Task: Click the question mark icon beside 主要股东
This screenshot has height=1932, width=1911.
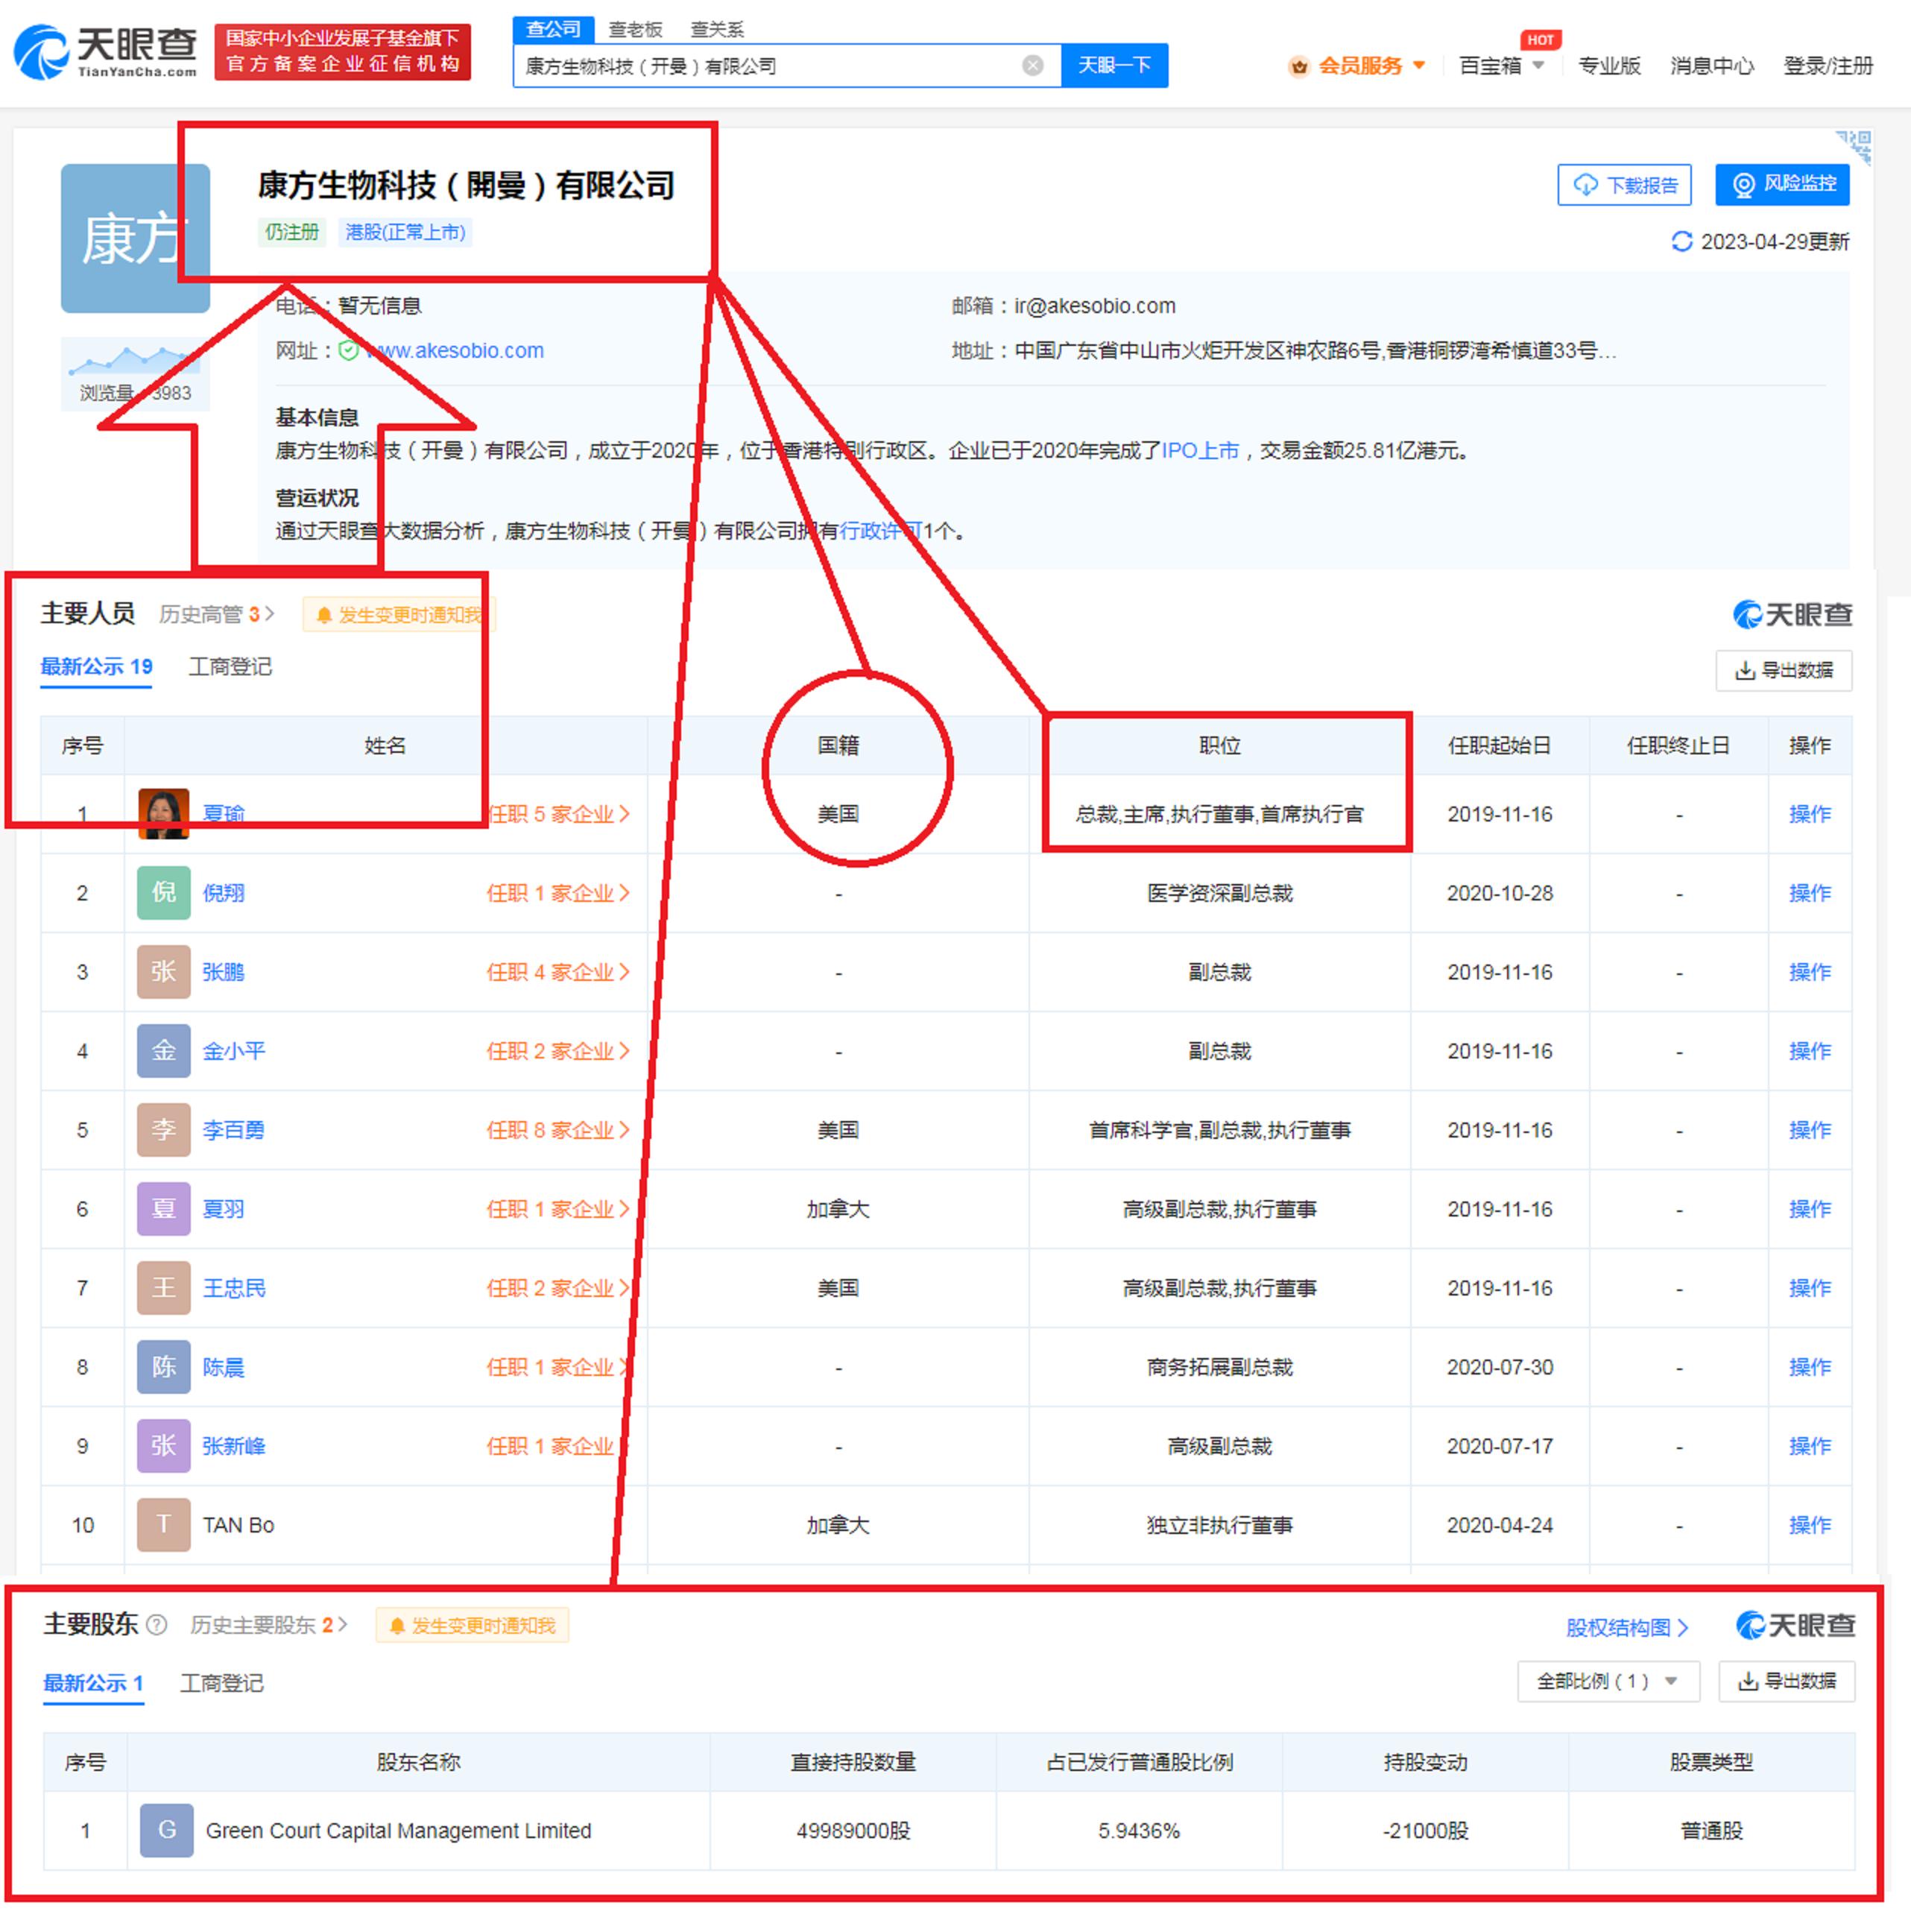Action: [x=157, y=1624]
